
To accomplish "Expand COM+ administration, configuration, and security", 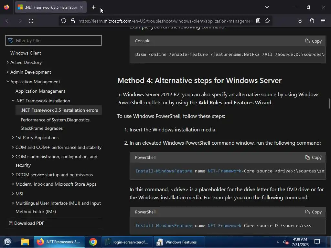I will coord(13,157).
